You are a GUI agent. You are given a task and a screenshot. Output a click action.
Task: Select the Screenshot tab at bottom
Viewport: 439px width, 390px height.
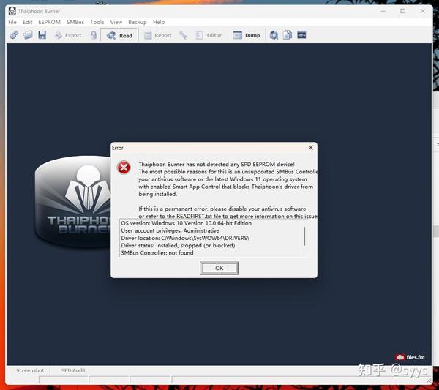tap(30, 370)
